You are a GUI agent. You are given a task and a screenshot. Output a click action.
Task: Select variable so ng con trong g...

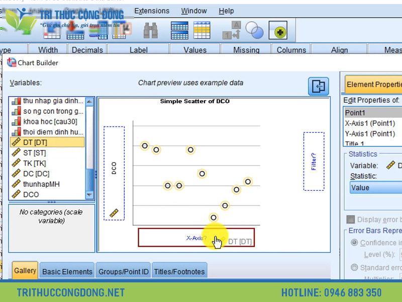click(48, 111)
